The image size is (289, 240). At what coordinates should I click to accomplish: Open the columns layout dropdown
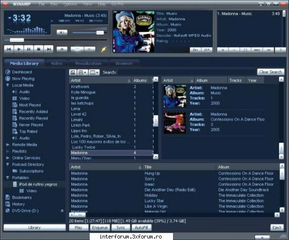94,72
